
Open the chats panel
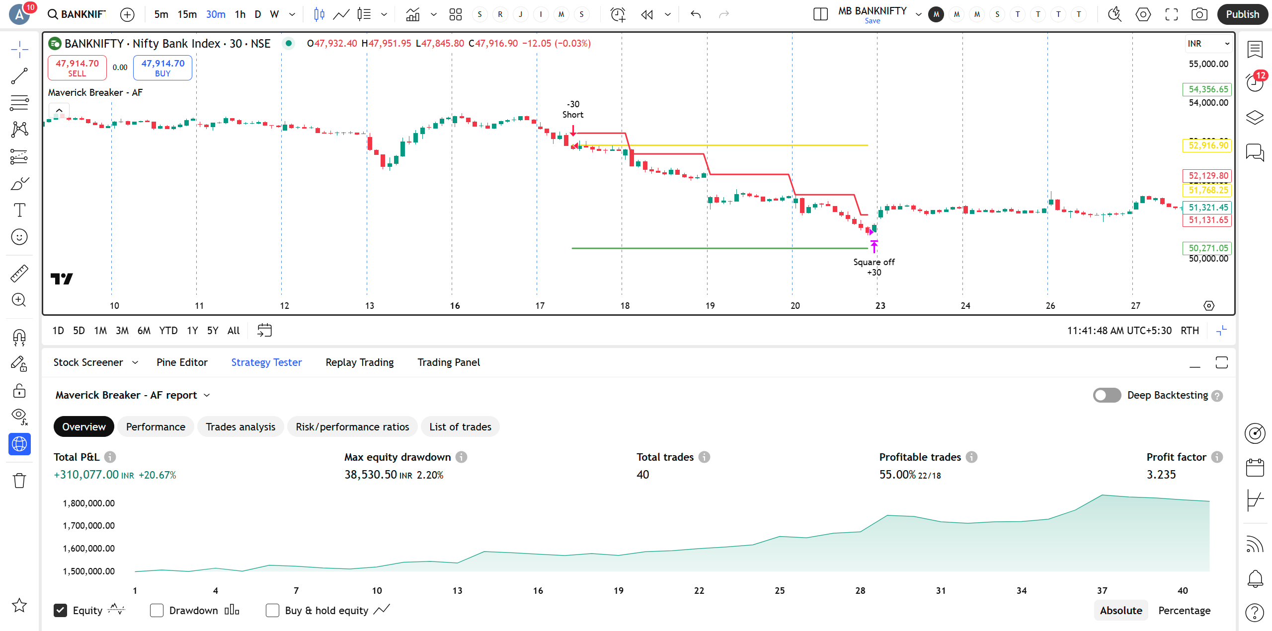1255,152
